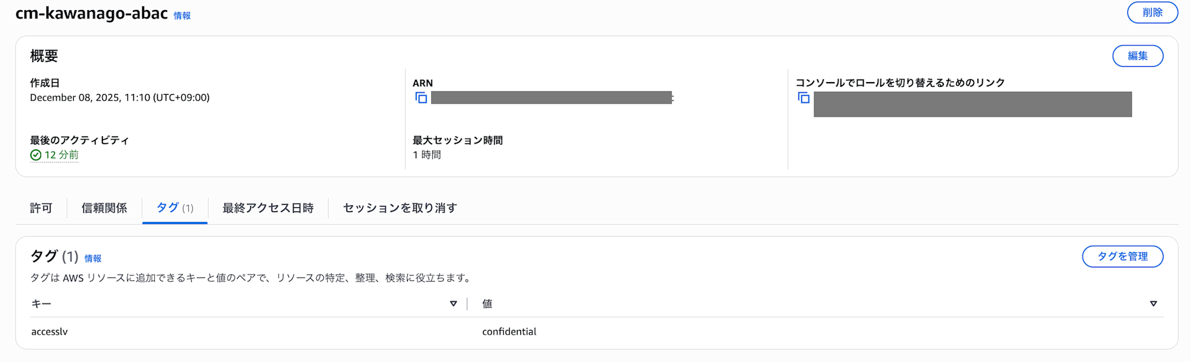Click the 12 分前 last activity link
The image size is (1191, 362).
pyautogui.click(x=61, y=155)
